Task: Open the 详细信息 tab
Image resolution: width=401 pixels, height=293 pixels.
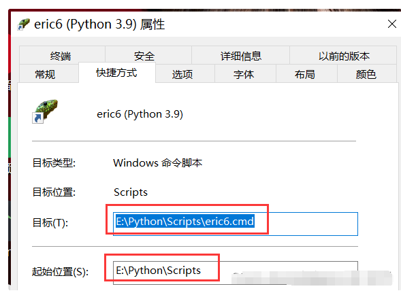Action: tap(240, 56)
